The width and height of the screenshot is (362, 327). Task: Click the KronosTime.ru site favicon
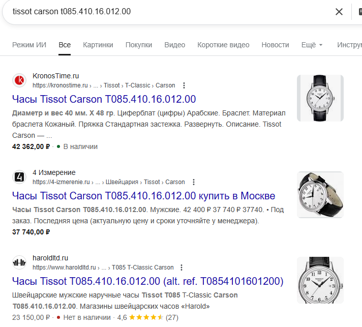[19, 80]
